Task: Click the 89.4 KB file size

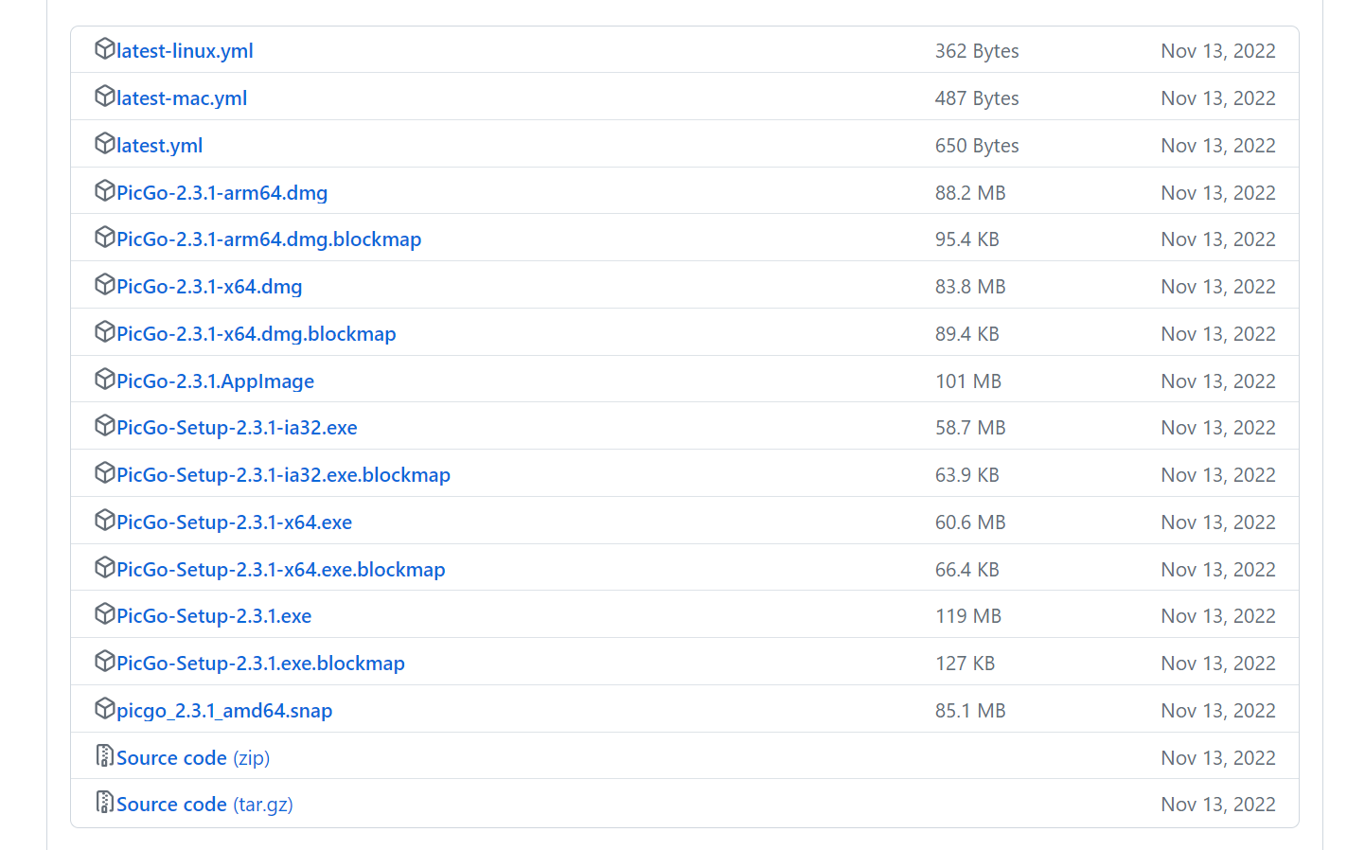Action: [967, 334]
